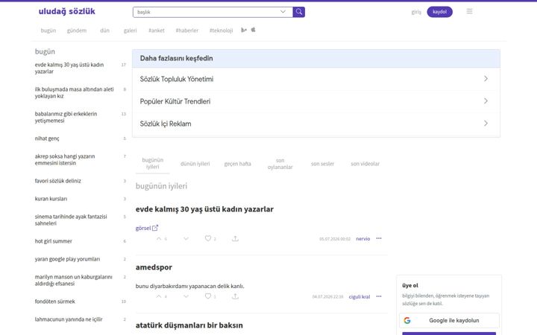Open author ciguli kral profile link
Image resolution: width=537 pixels, height=335 pixels.
[359, 297]
